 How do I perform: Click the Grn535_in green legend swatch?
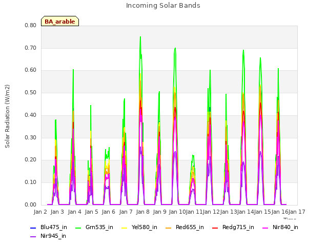pyautogui.click(x=78, y=228)
